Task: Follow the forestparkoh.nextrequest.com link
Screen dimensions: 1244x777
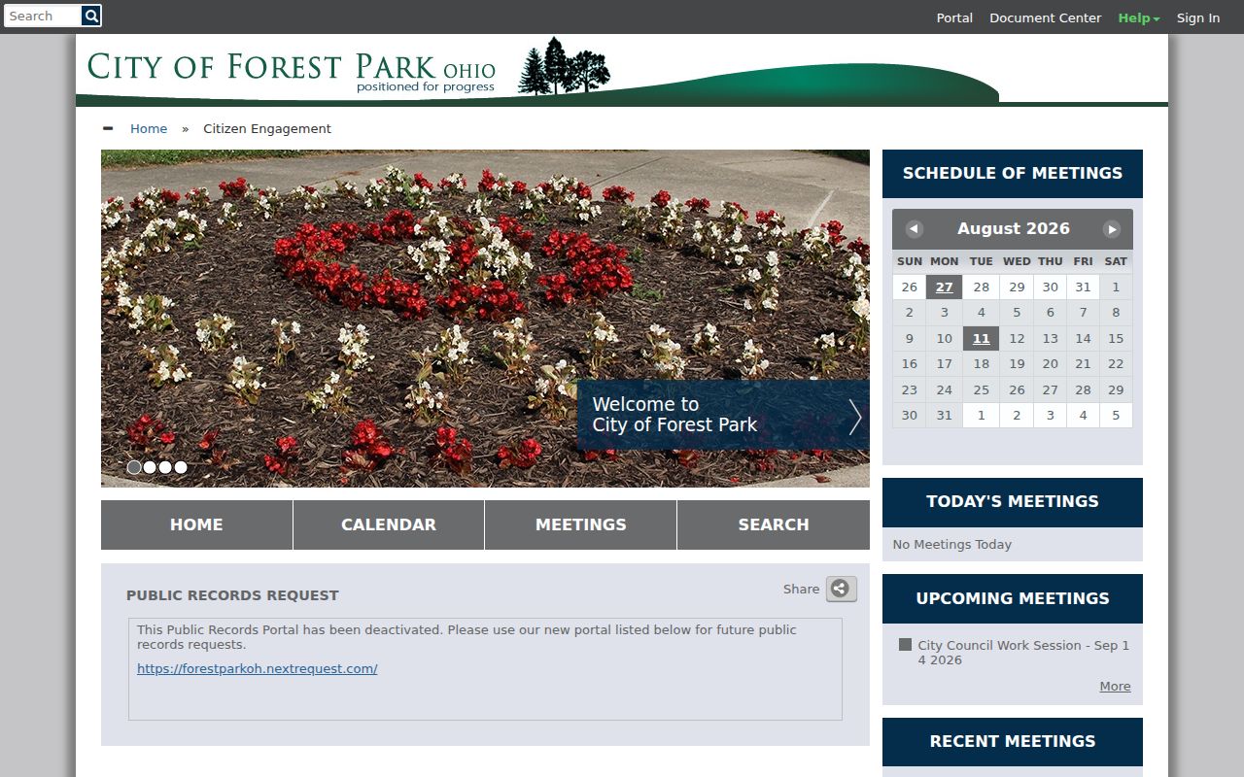Action: [x=258, y=668]
